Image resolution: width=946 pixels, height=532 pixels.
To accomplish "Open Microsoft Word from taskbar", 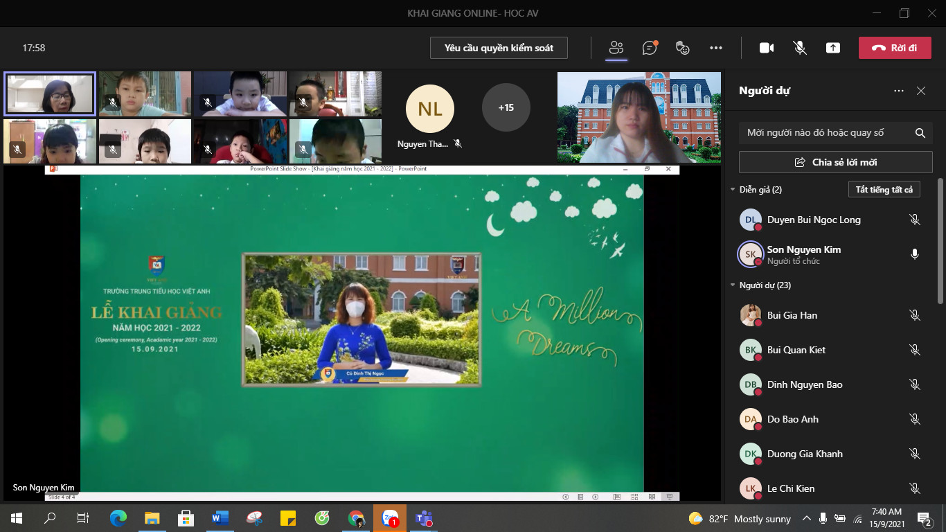I will pos(220,517).
